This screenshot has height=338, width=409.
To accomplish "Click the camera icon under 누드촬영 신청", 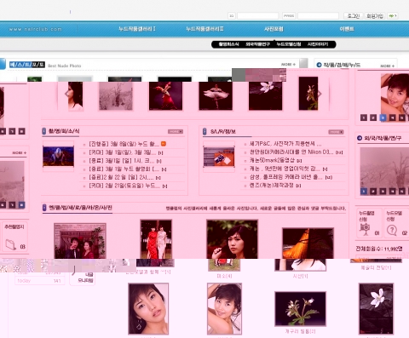I will coord(365,229).
